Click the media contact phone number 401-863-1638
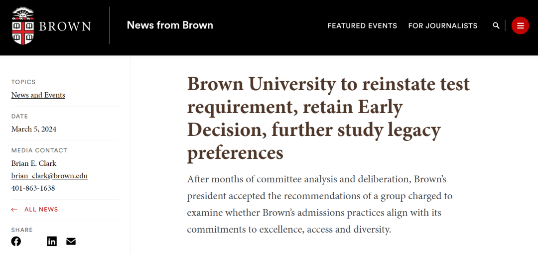This screenshot has height=254, width=538. (x=33, y=188)
